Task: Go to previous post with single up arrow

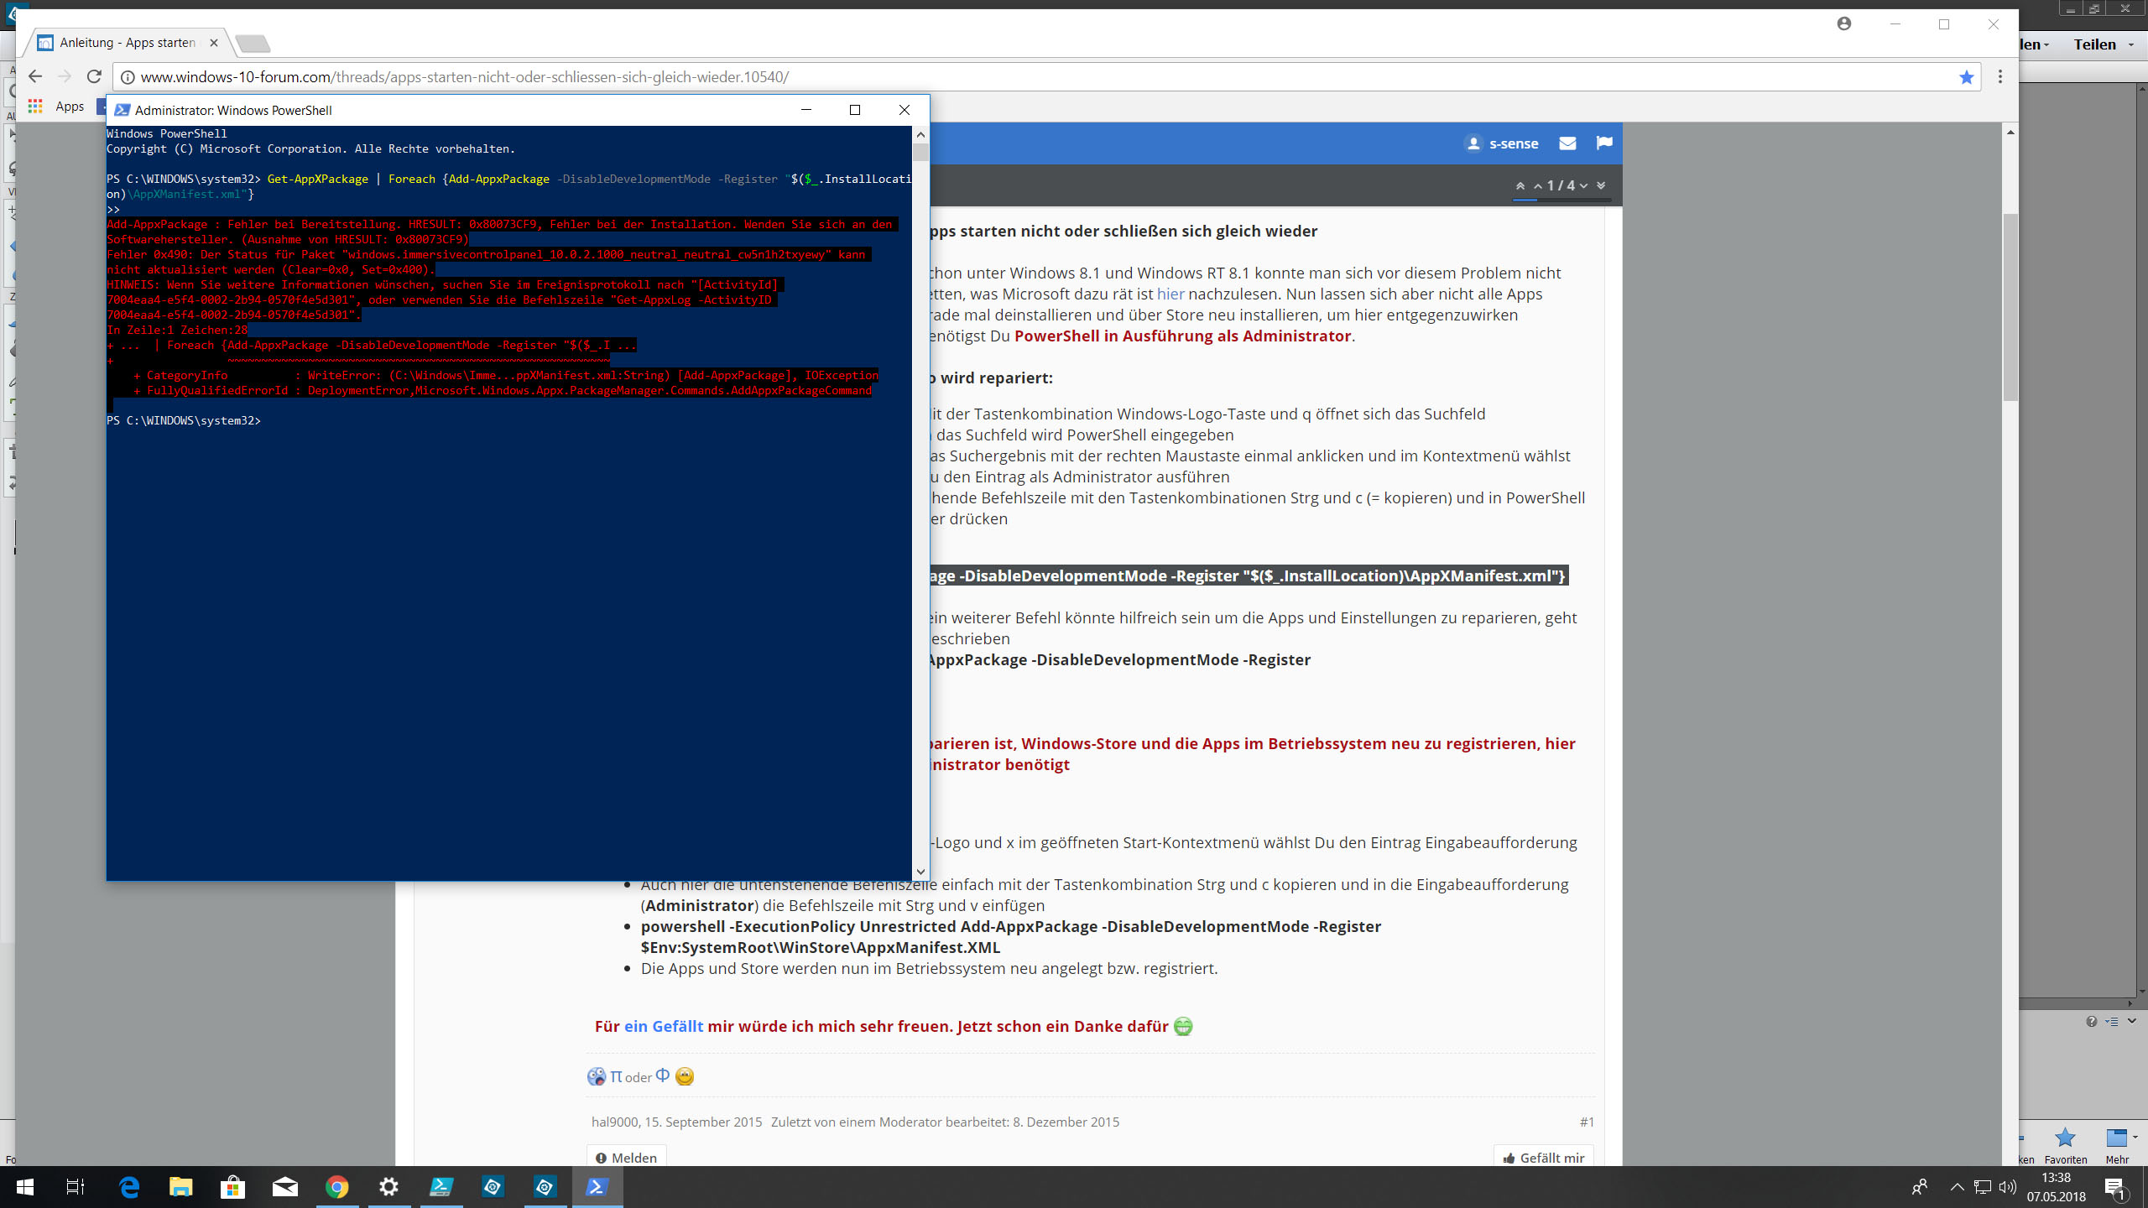Action: (1538, 185)
